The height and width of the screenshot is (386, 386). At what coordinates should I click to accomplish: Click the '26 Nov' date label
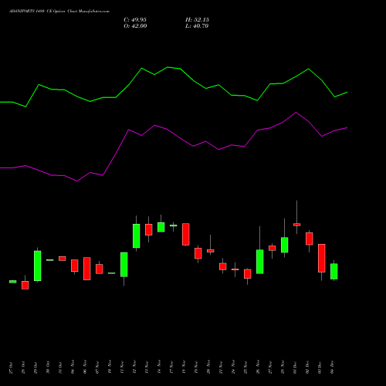pyautogui.click(x=258, y=367)
